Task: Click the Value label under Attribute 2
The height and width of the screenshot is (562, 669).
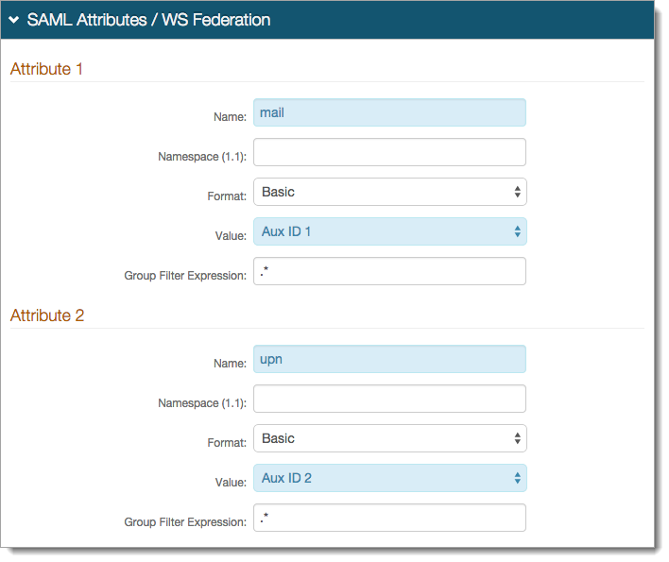Action: [x=231, y=483]
